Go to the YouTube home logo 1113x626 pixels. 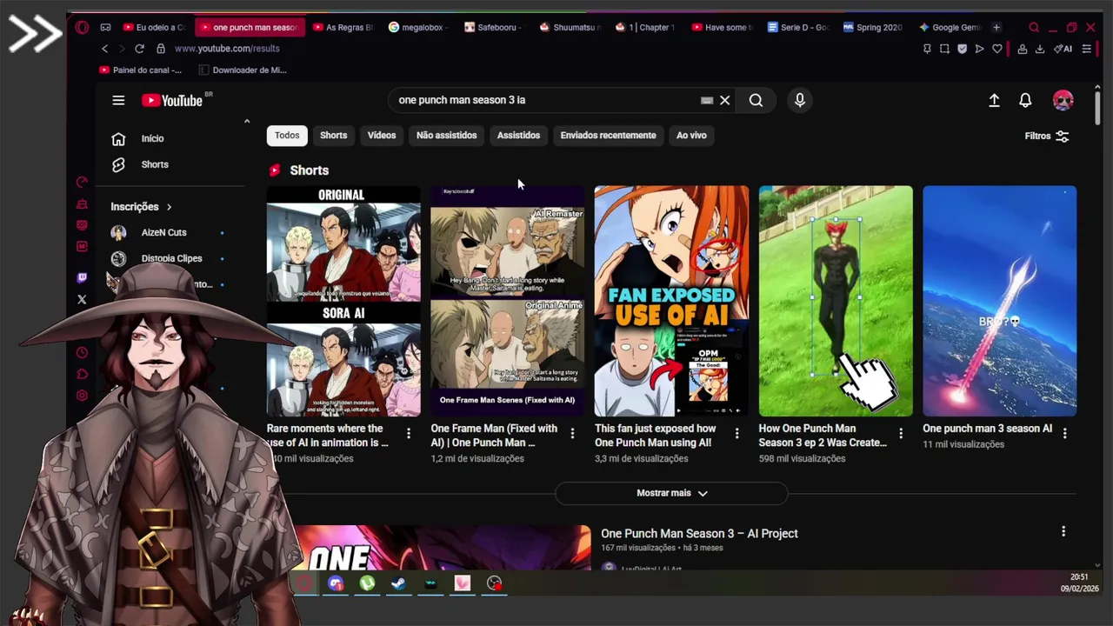coord(172,100)
